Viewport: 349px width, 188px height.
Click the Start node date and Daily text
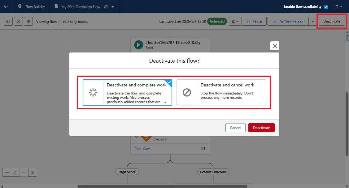[173, 42]
